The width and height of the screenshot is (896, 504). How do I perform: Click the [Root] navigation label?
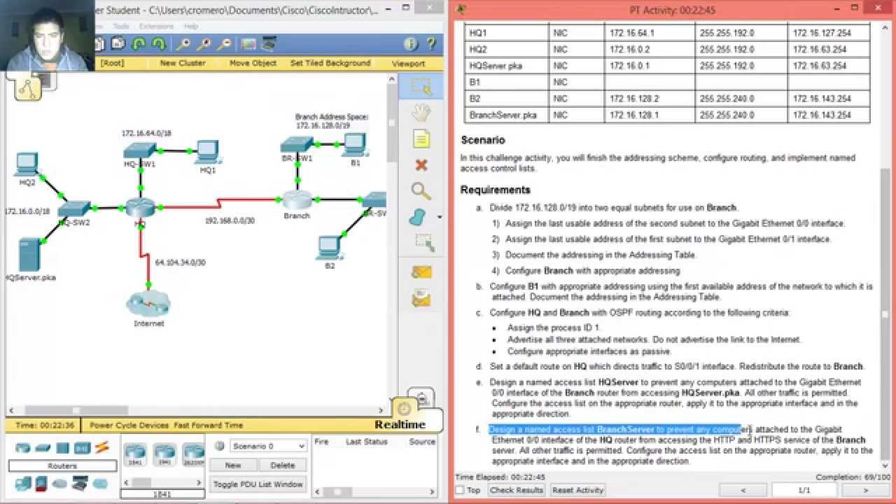click(x=112, y=63)
